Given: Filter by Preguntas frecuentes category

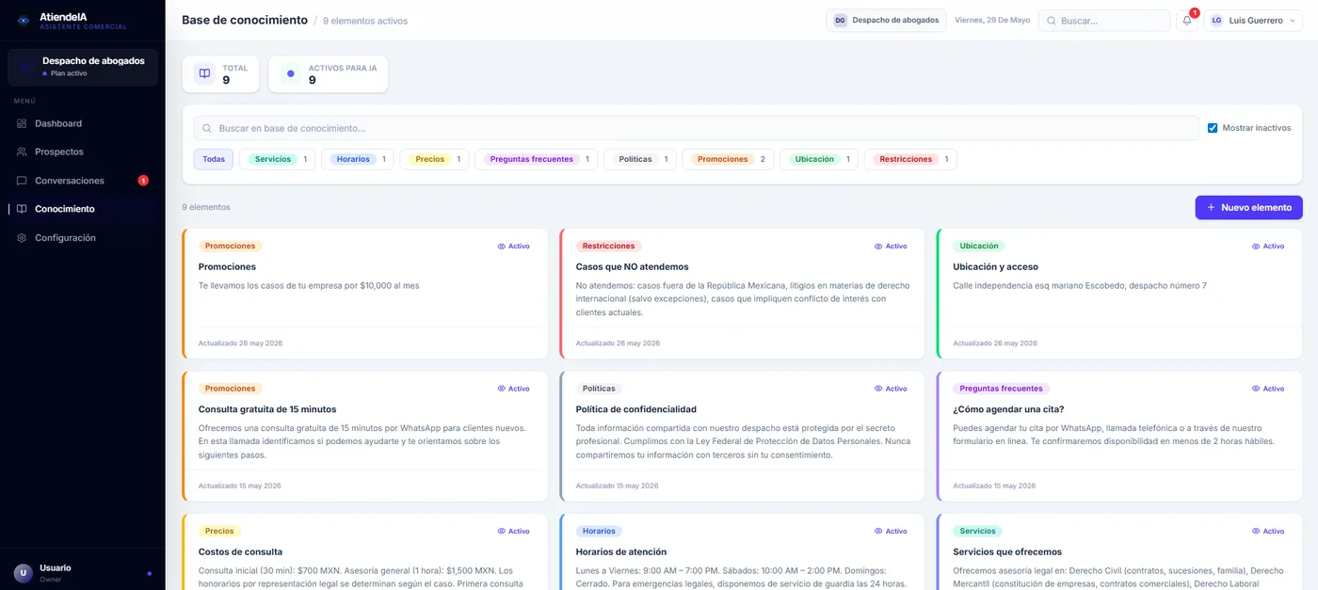Looking at the screenshot, I should click(x=537, y=159).
